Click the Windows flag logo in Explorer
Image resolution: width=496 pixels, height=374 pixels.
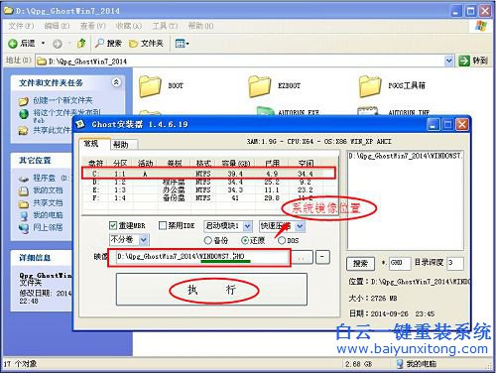point(481,26)
